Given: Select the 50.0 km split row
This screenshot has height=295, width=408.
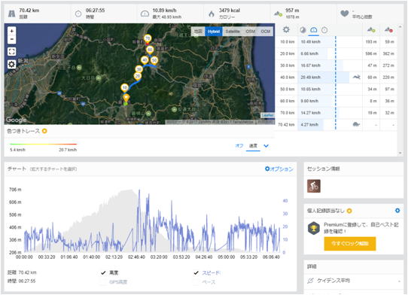Looking at the screenshot, I should point(337,90).
